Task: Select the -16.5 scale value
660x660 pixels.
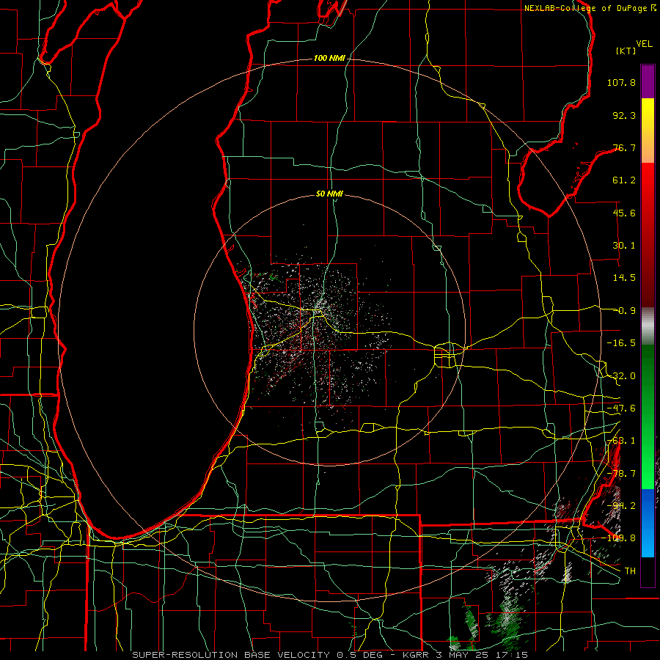Action: pos(621,343)
